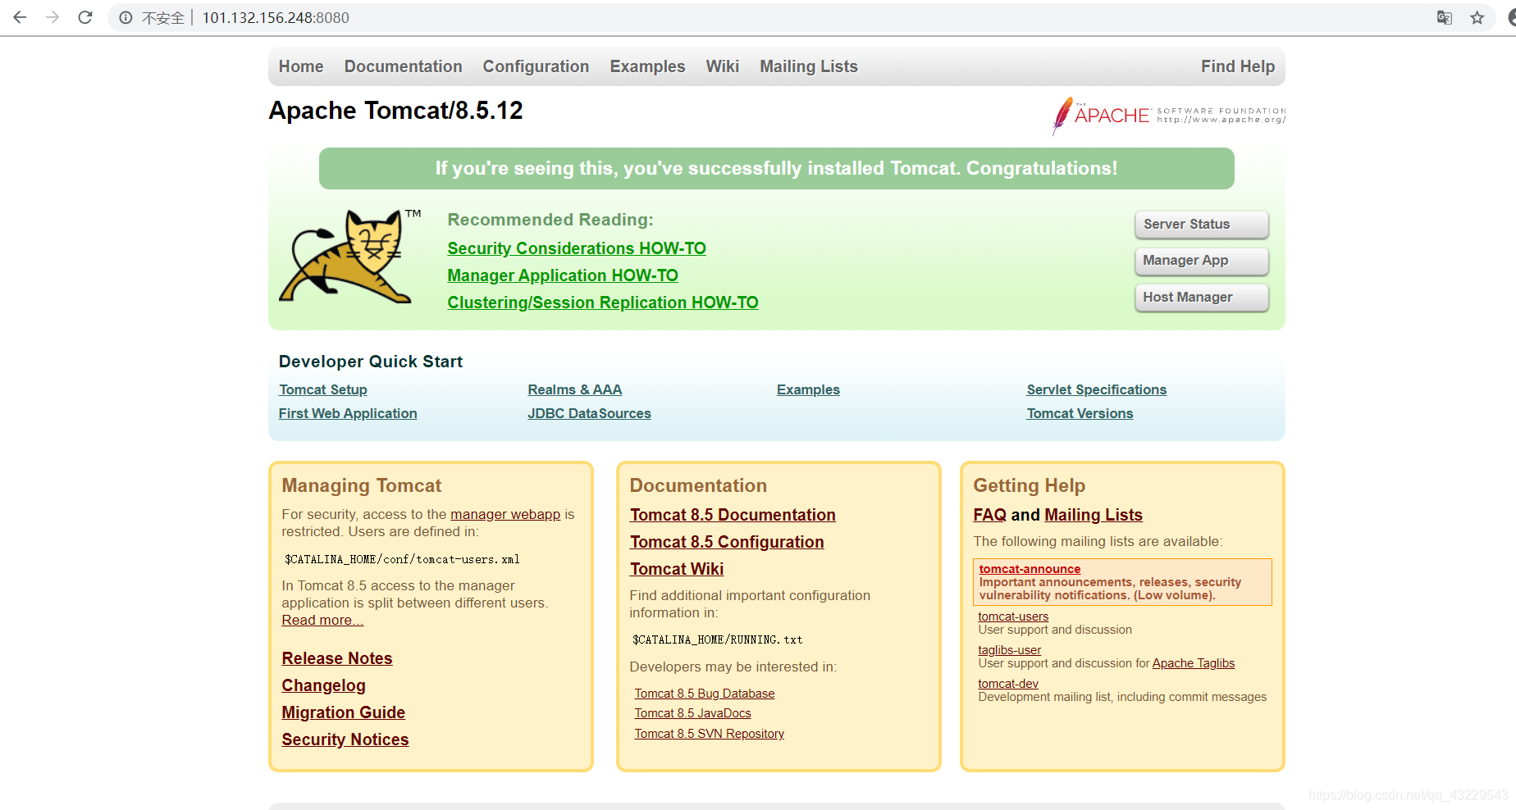Click the translate page icon

pyautogui.click(x=1445, y=18)
